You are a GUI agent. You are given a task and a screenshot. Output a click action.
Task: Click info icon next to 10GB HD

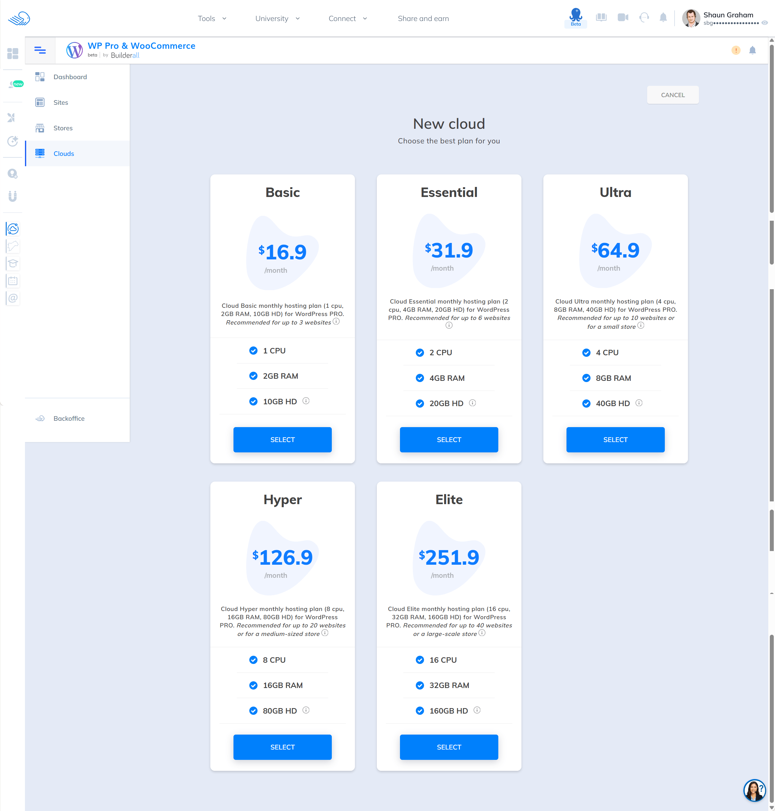(306, 401)
